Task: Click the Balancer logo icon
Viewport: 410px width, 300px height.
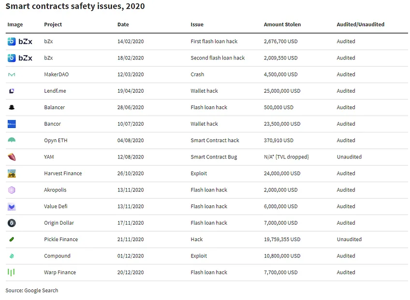Action: pos(12,107)
